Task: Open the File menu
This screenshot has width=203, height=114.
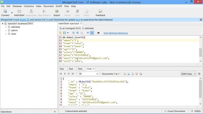Action: 3,6
